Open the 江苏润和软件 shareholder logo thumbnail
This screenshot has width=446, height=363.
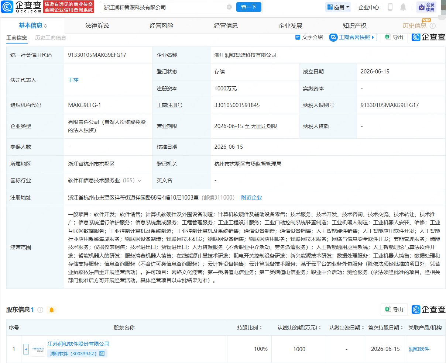[x=38, y=349]
